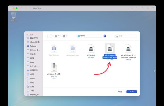The image size is (164, 106).
Task: Open the export_pr... sidebar folder
Action: pos(33,95)
